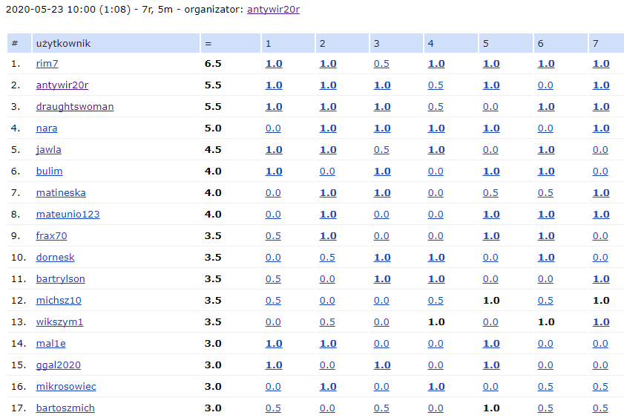
Task: Click bartoszmich username link
Action: (x=65, y=408)
